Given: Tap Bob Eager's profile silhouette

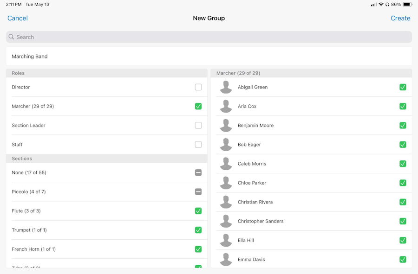Looking at the screenshot, I should pyautogui.click(x=226, y=145).
